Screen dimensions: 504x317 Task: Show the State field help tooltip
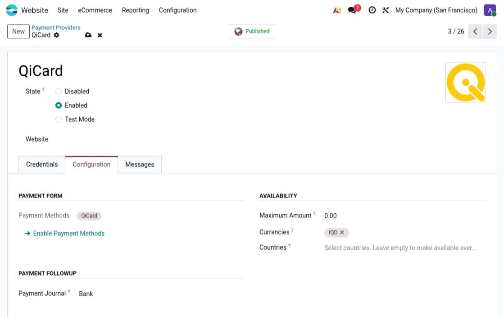43,89
